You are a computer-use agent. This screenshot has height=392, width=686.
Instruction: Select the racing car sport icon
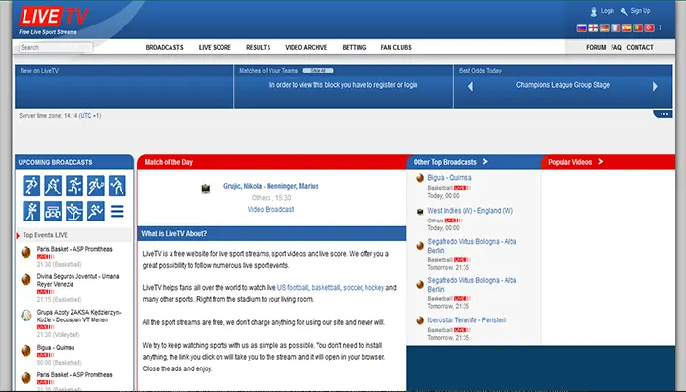[53, 212]
